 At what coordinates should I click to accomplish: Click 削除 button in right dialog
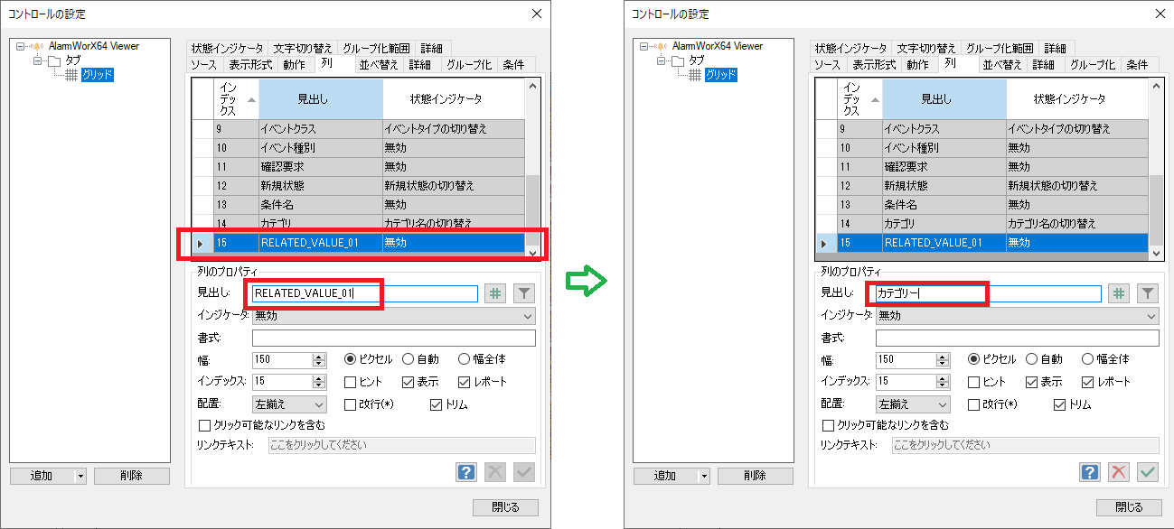point(756,476)
